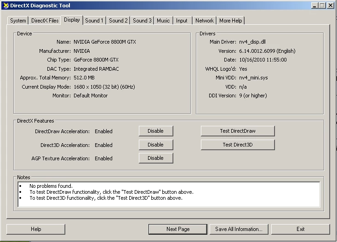Exit the diagnostic tool
This screenshot has height=242, width=337.
tap(301, 229)
